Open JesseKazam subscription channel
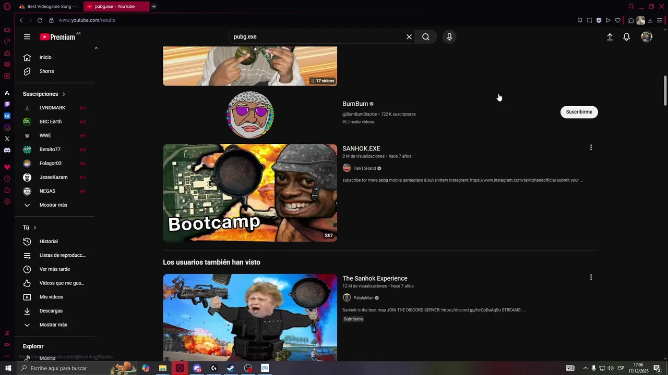This screenshot has width=668, height=375. pos(54,177)
